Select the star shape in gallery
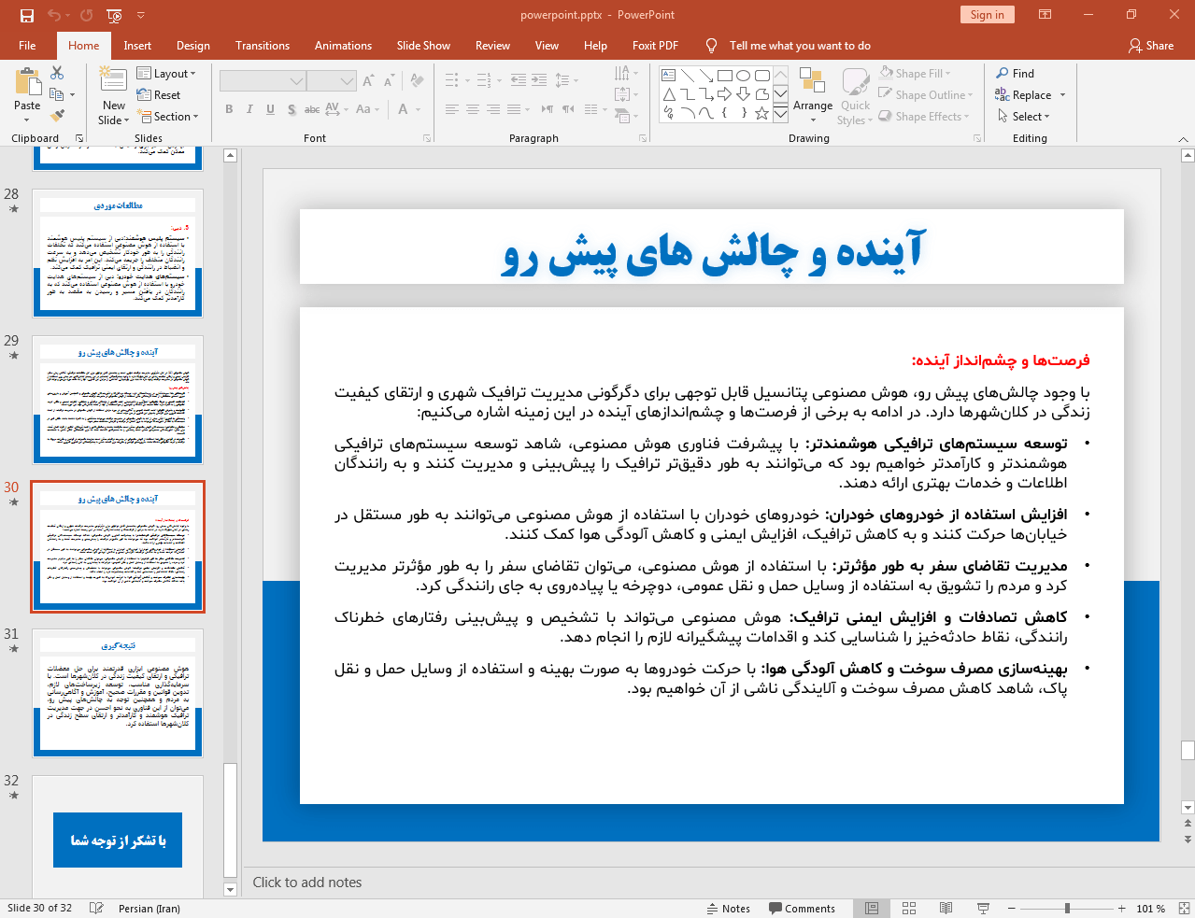 [x=762, y=113]
